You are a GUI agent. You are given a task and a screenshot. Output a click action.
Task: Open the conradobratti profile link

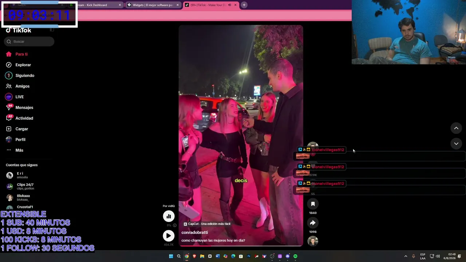195,233
